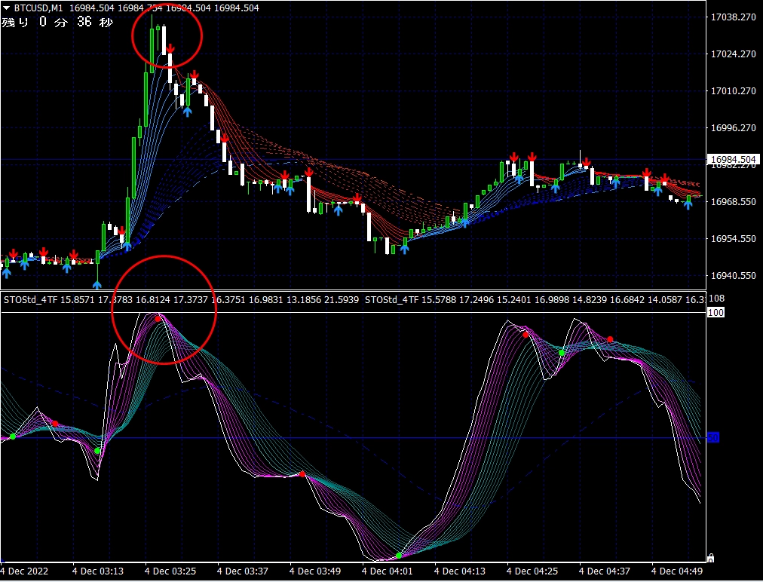763x582 pixels.
Task: Select green dot on far-left 50 level line
Action: click(x=13, y=436)
